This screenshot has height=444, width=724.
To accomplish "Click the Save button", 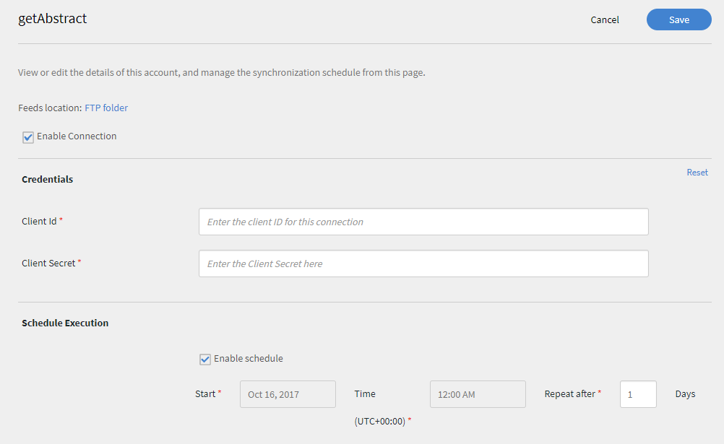I will point(678,19).
